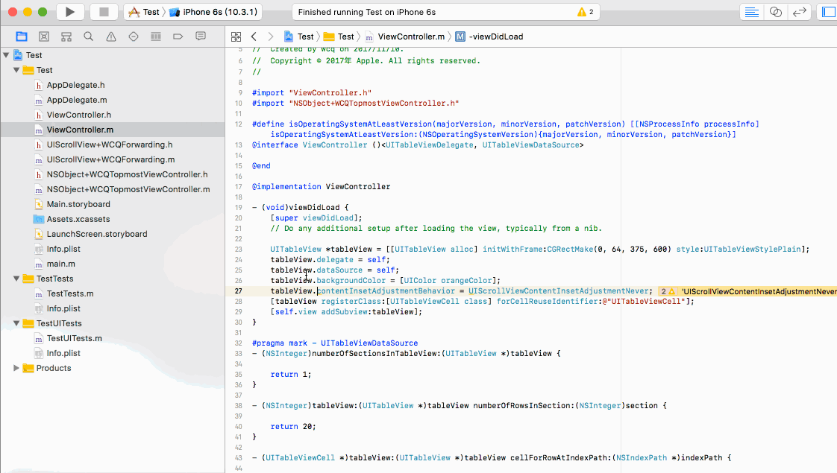Switch to the Assistant editor
The height and width of the screenshot is (473, 837).
776,12
